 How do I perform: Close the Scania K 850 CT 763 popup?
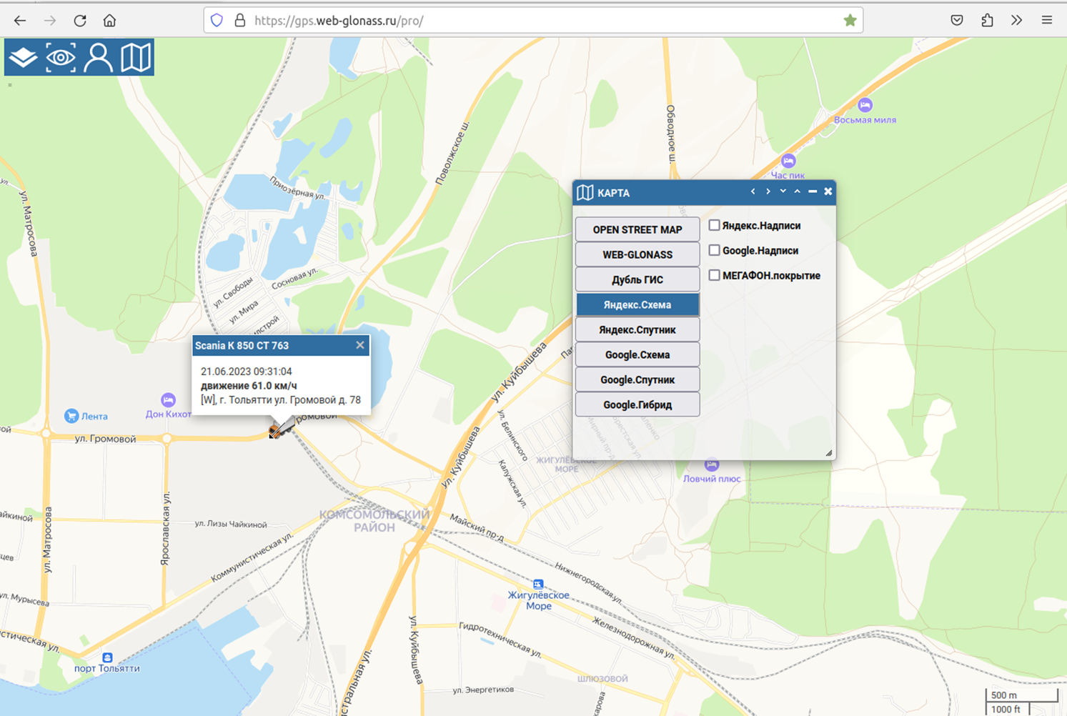pos(360,345)
